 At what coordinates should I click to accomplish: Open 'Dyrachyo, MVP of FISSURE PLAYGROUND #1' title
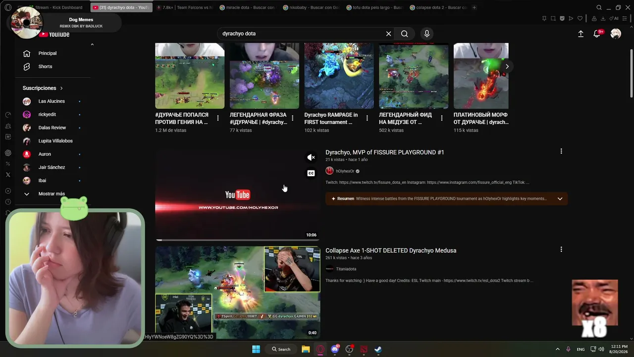point(385,152)
